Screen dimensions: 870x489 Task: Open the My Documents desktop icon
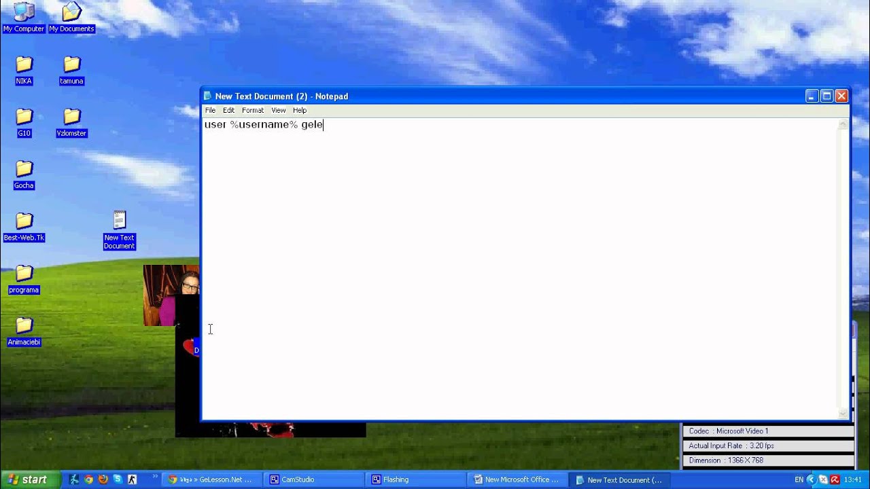71,17
